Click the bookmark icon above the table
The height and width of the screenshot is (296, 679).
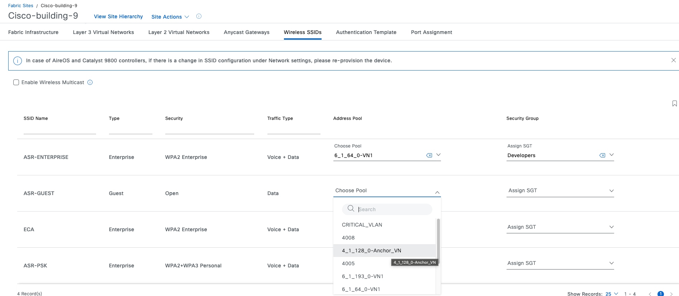(674, 103)
